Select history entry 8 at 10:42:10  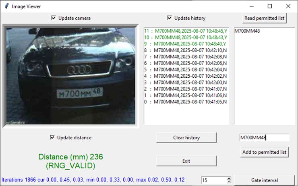186,50
